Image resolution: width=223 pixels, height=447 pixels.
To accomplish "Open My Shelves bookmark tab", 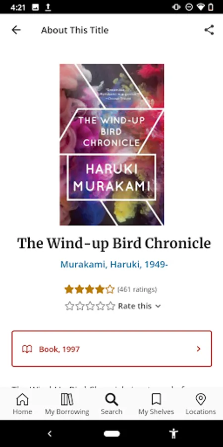I will [x=156, y=399].
